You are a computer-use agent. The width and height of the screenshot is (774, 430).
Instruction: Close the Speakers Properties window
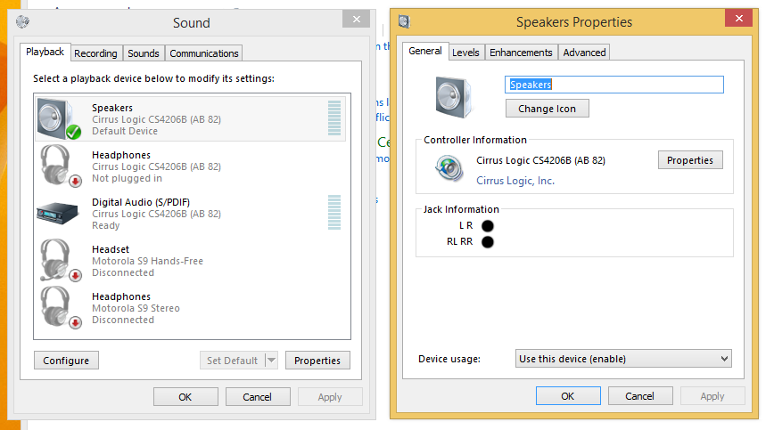[x=739, y=18]
